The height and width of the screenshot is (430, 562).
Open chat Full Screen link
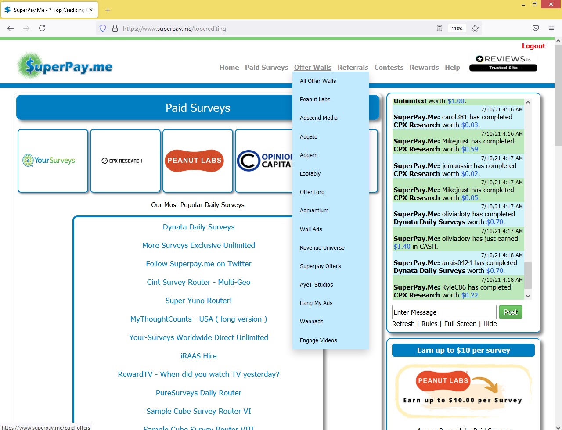pos(460,324)
